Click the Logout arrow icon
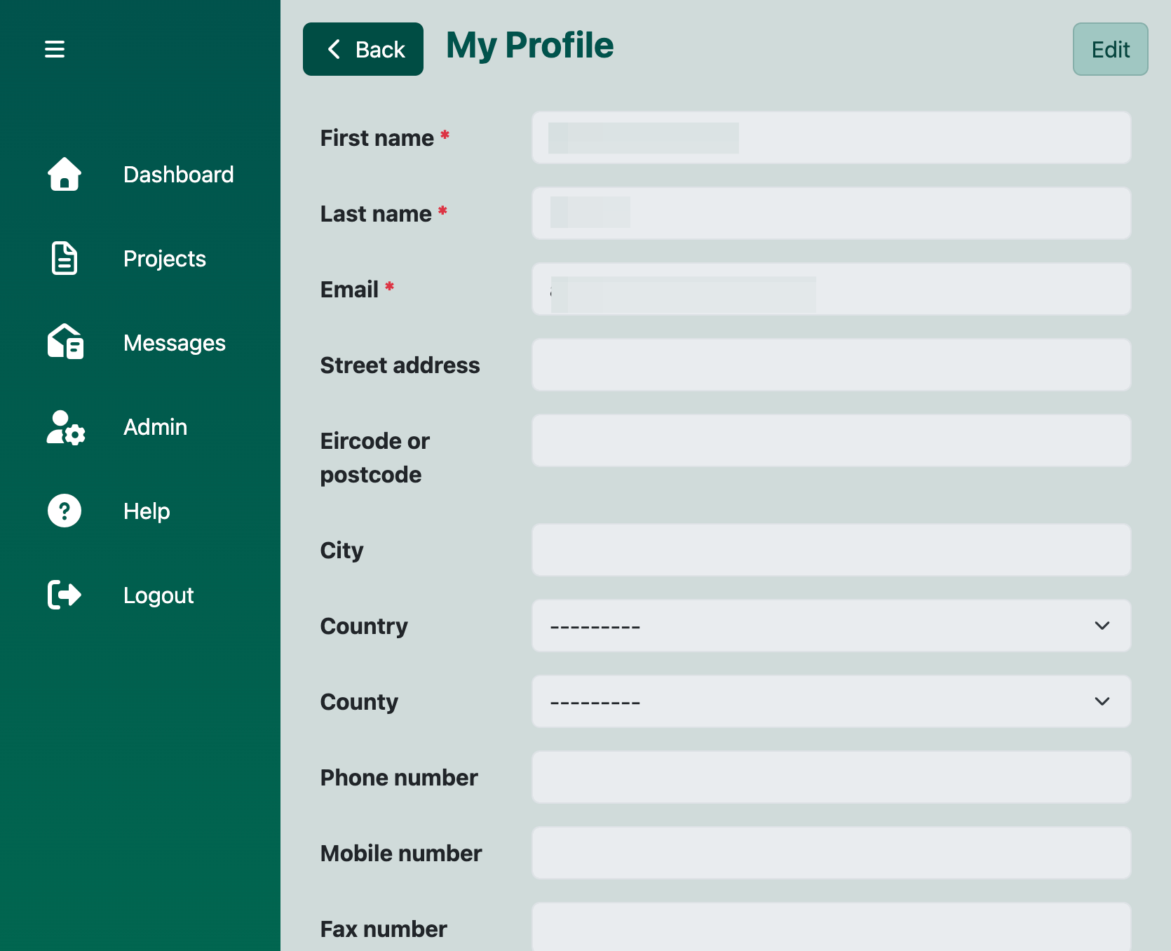The height and width of the screenshot is (951, 1171). (x=65, y=595)
